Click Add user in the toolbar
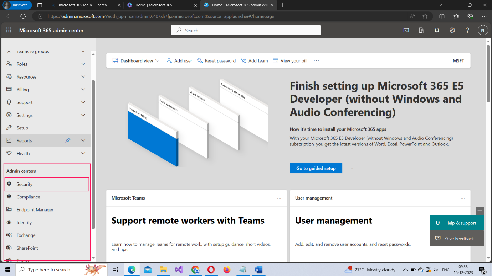The width and height of the screenshot is (492, 276). [x=179, y=61]
